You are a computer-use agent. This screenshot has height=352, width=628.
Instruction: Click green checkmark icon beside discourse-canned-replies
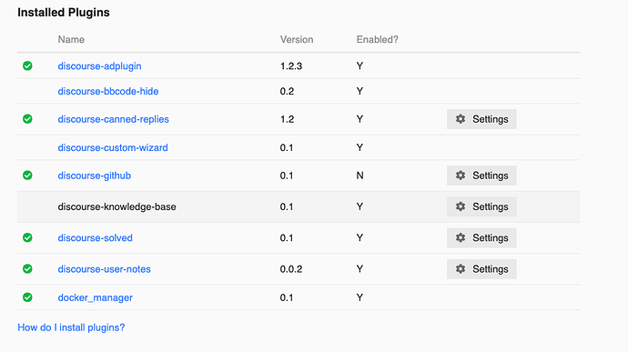click(x=27, y=119)
